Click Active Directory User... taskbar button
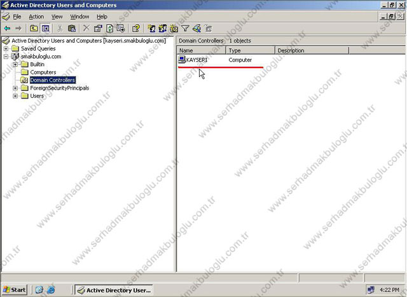 114,290
